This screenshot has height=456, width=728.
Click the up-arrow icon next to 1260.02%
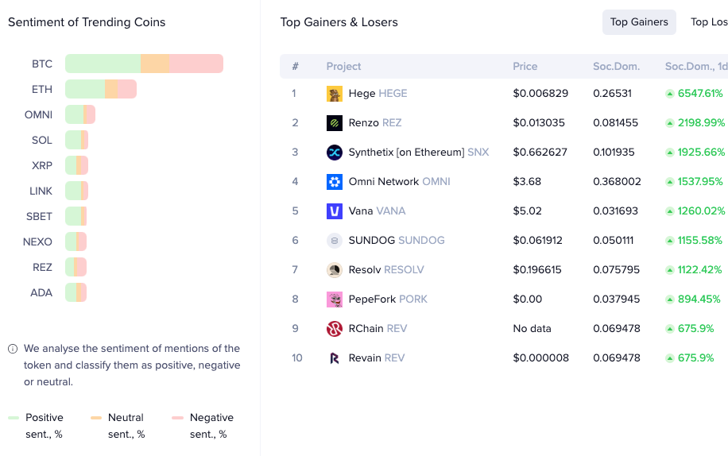[x=669, y=211]
